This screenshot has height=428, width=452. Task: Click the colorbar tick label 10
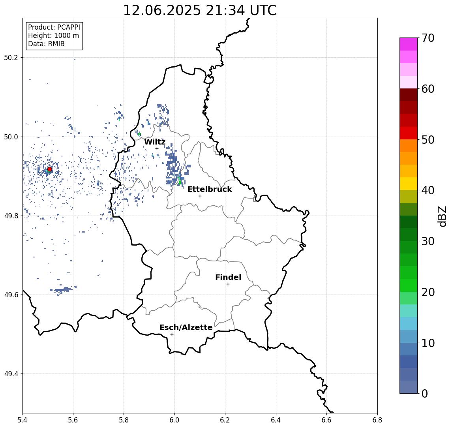pyautogui.click(x=428, y=343)
